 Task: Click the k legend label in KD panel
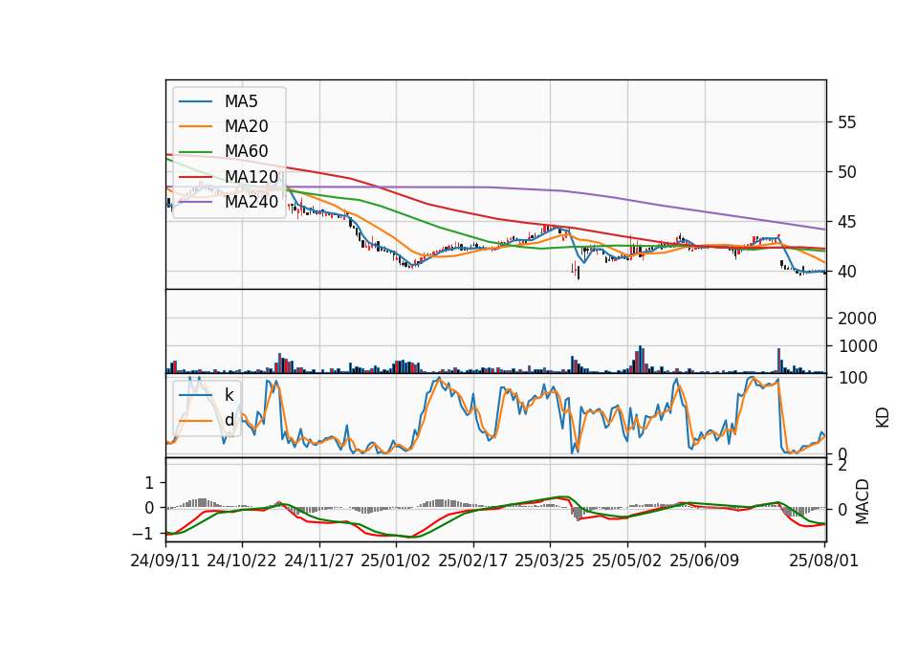coord(229,395)
